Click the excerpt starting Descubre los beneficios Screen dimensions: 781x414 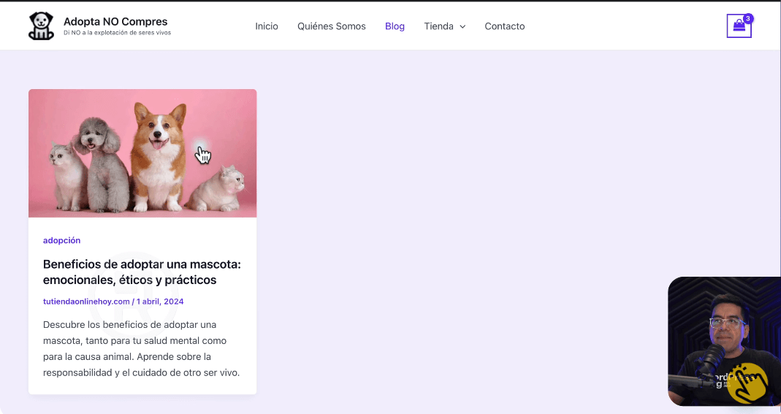tap(142, 349)
